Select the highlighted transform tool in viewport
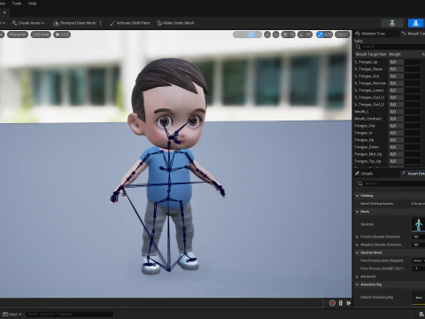 [x=251, y=35]
